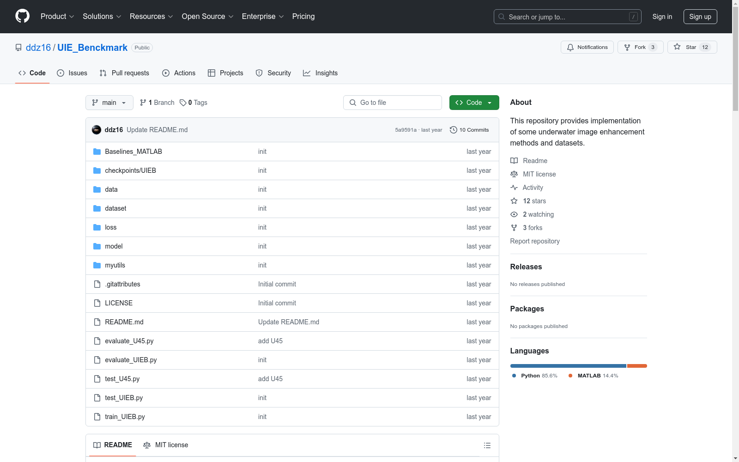
Task: Open the Report repository link
Action: coord(535,241)
